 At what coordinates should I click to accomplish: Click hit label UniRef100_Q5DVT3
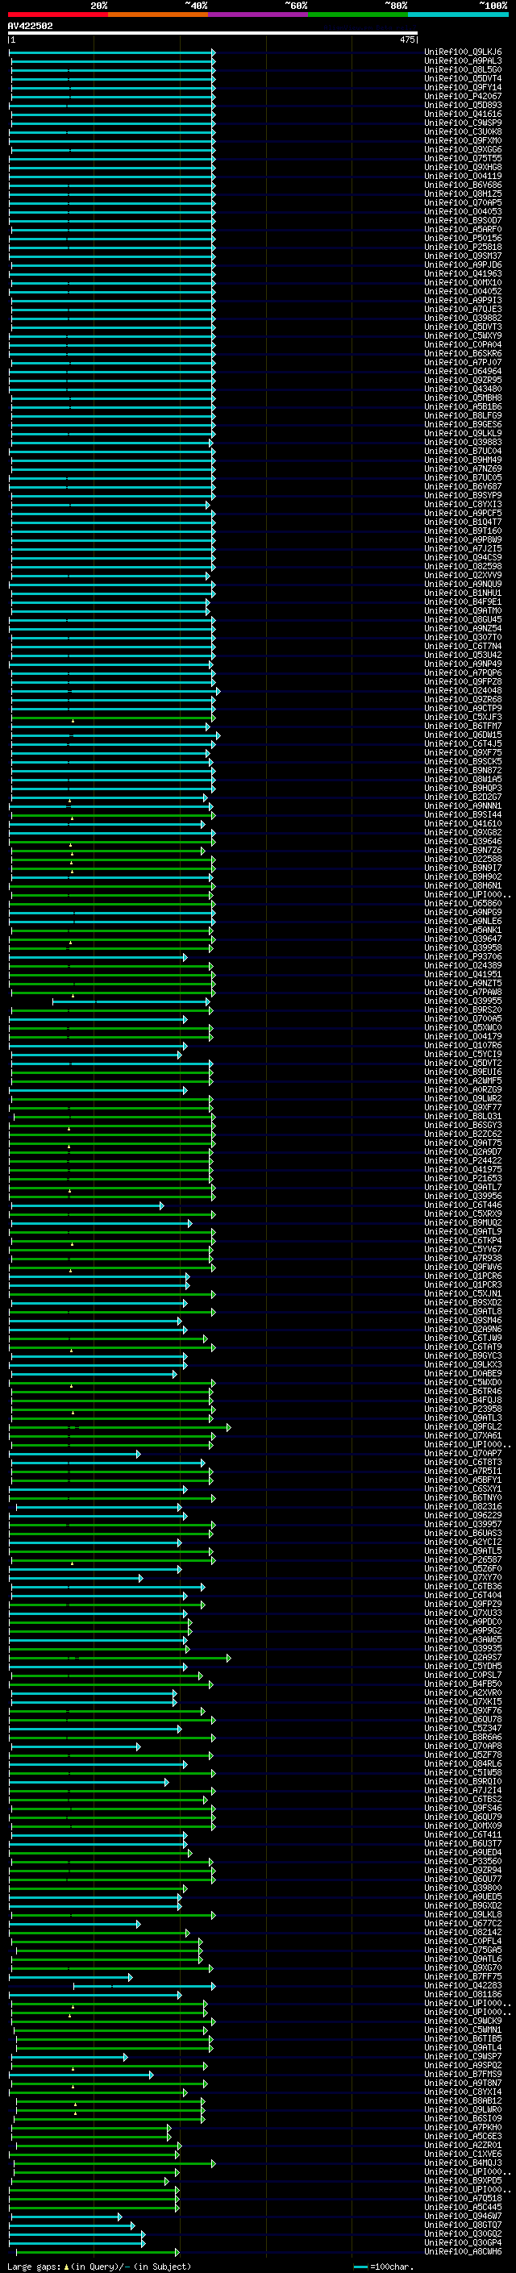point(463,327)
